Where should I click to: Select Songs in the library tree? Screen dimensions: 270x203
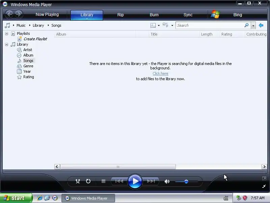(x=28, y=61)
